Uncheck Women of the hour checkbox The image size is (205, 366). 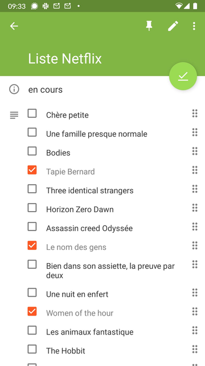pyautogui.click(x=32, y=311)
